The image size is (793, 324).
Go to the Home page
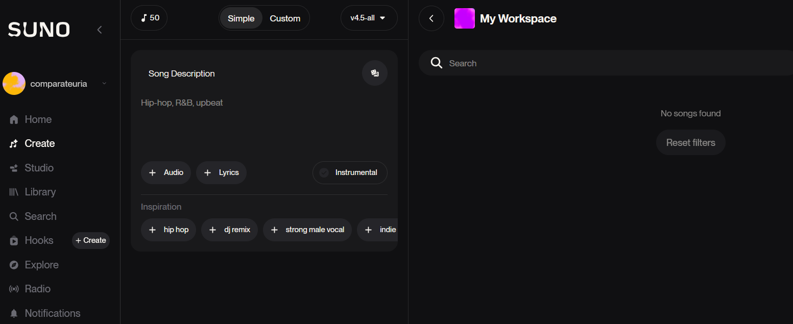click(x=38, y=119)
